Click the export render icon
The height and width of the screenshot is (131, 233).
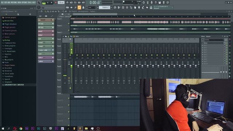[163, 3]
